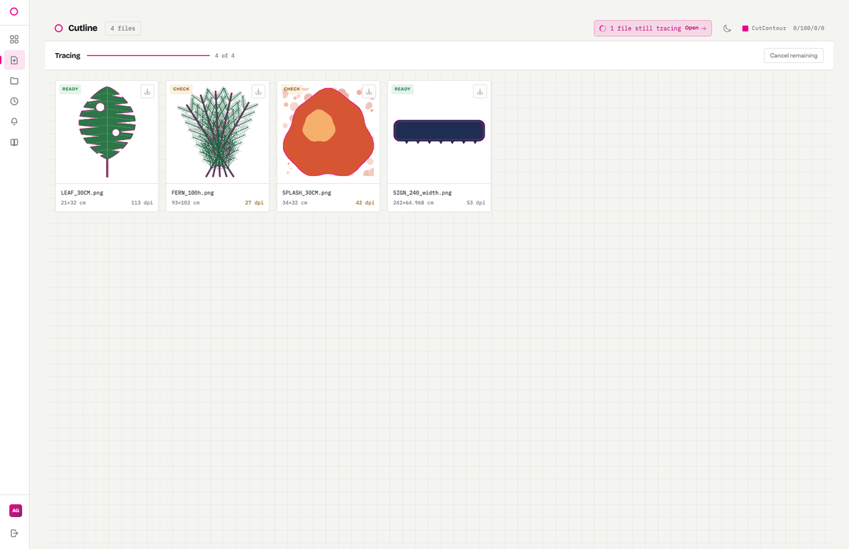Open the fern artwork thumbnail

point(218,132)
